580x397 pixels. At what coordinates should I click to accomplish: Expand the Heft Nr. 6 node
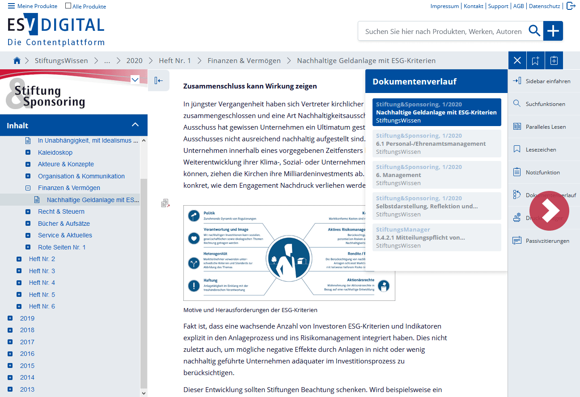coord(19,306)
